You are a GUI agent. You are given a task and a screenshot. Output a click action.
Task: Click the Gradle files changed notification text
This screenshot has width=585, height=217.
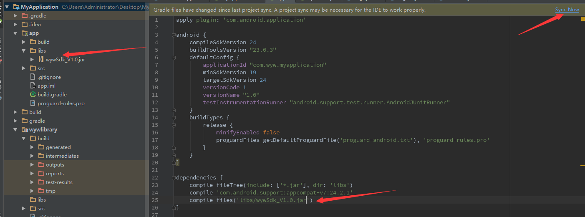(289, 10)
